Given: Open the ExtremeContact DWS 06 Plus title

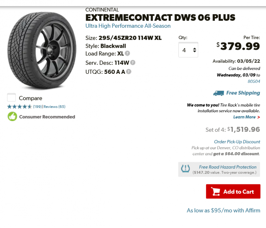Looking at the screenshot, I should coord(160,17).
